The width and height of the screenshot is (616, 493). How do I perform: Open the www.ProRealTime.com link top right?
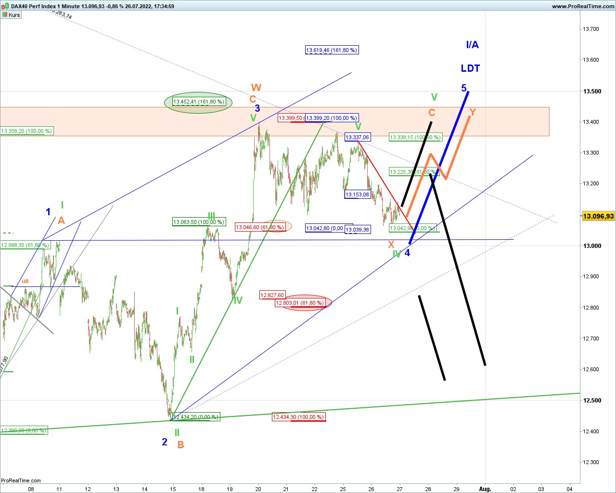click(583, 6)
